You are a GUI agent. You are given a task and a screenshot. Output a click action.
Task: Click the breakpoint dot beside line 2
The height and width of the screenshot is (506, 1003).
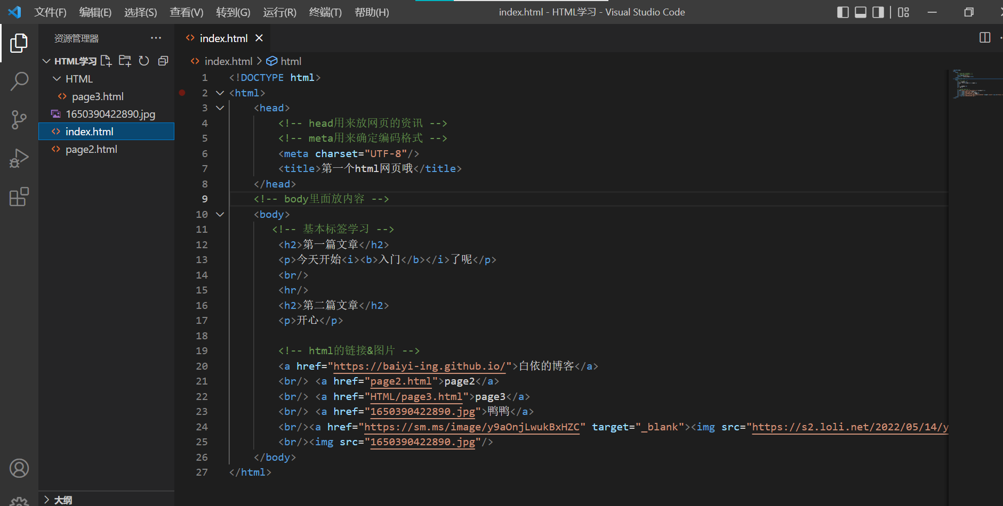182,93
